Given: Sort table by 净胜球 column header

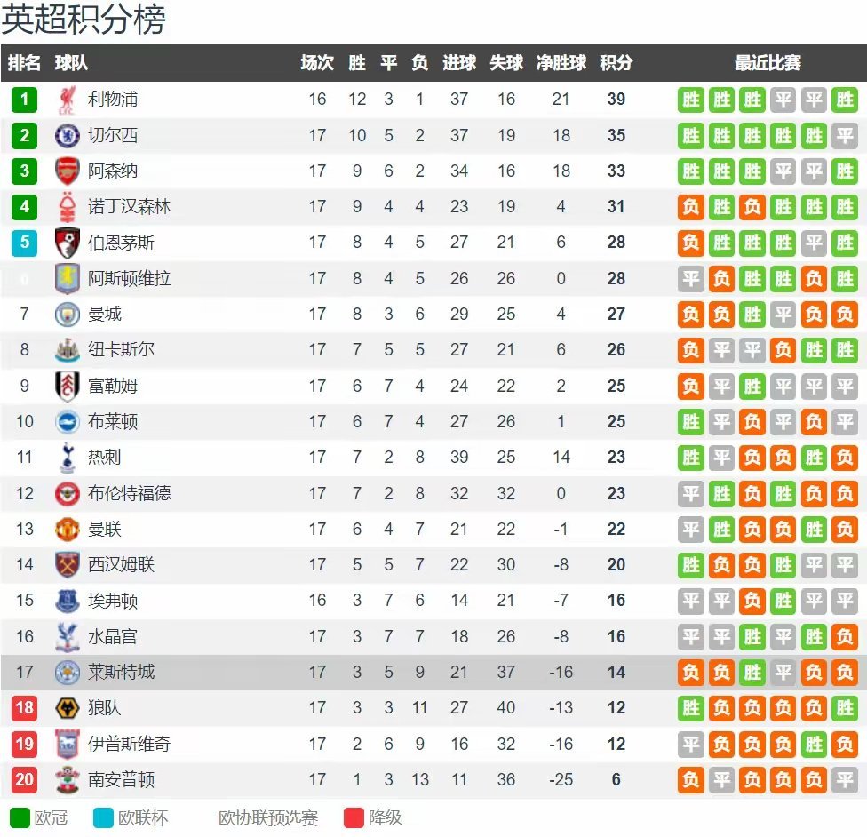Looking at the screenshot, I should point(561,63).
